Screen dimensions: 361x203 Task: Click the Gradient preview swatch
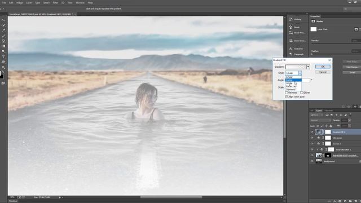[x=296, y=67]
